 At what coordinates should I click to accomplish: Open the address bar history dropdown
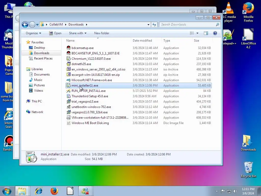(x=148, y=24)
